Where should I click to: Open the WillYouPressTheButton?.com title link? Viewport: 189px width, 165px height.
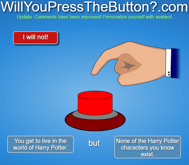94,7
